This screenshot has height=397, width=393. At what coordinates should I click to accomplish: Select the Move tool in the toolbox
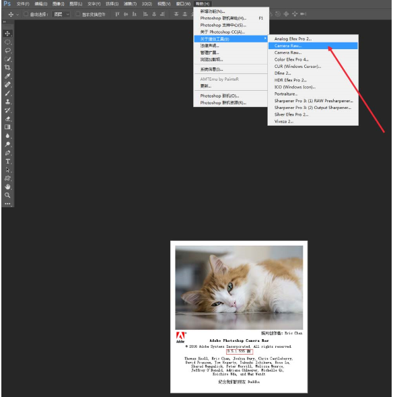coord(7,34)
